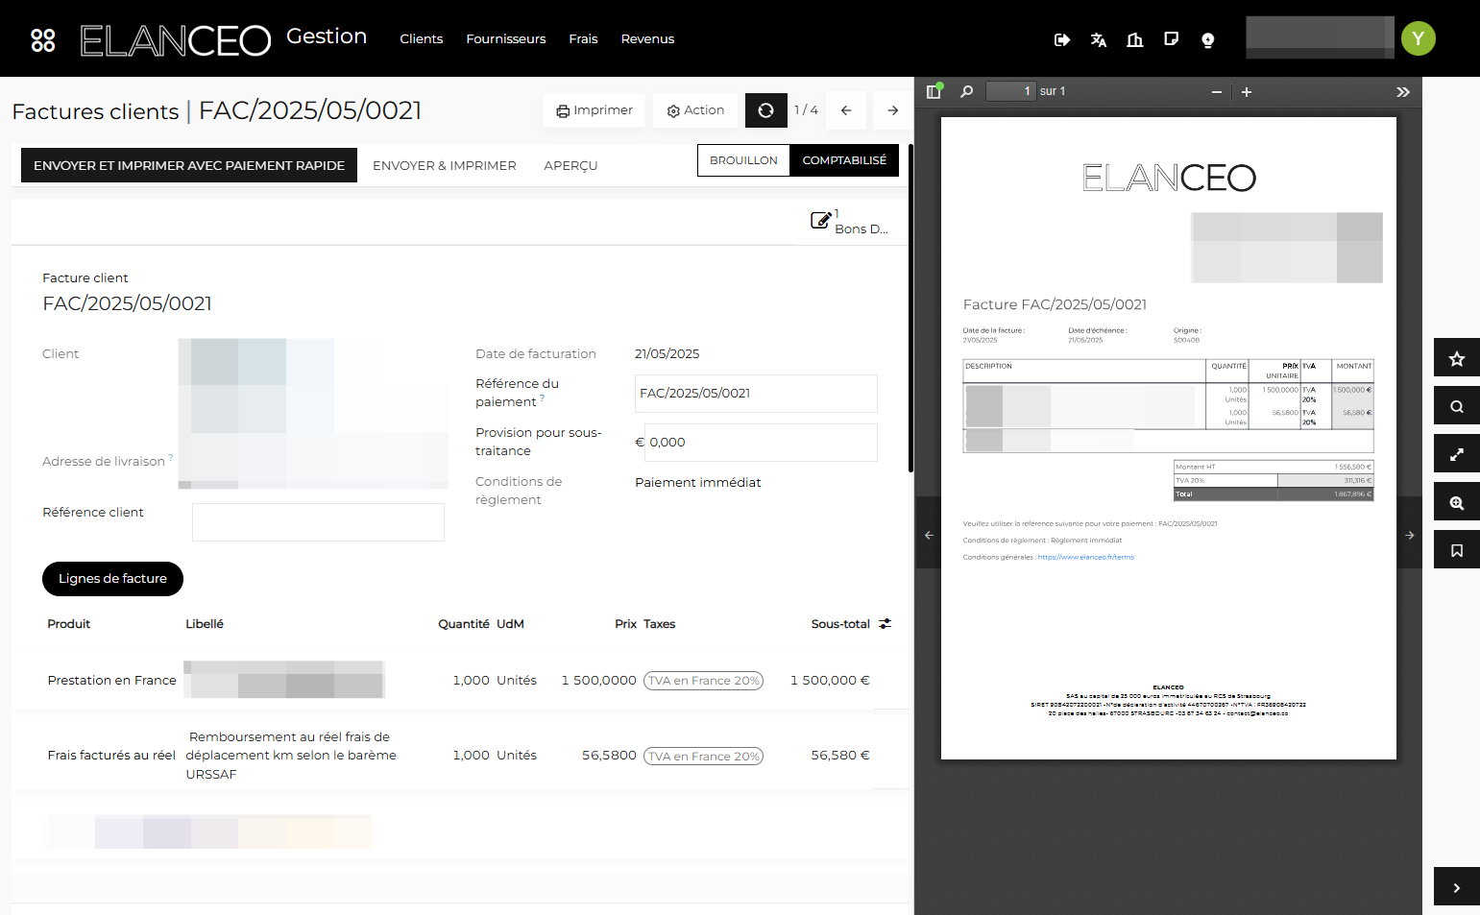The width and height of the screenshot is (1480, 915).
Task: Click the ELANCEO Gestion app title
Action: [327, 36]
